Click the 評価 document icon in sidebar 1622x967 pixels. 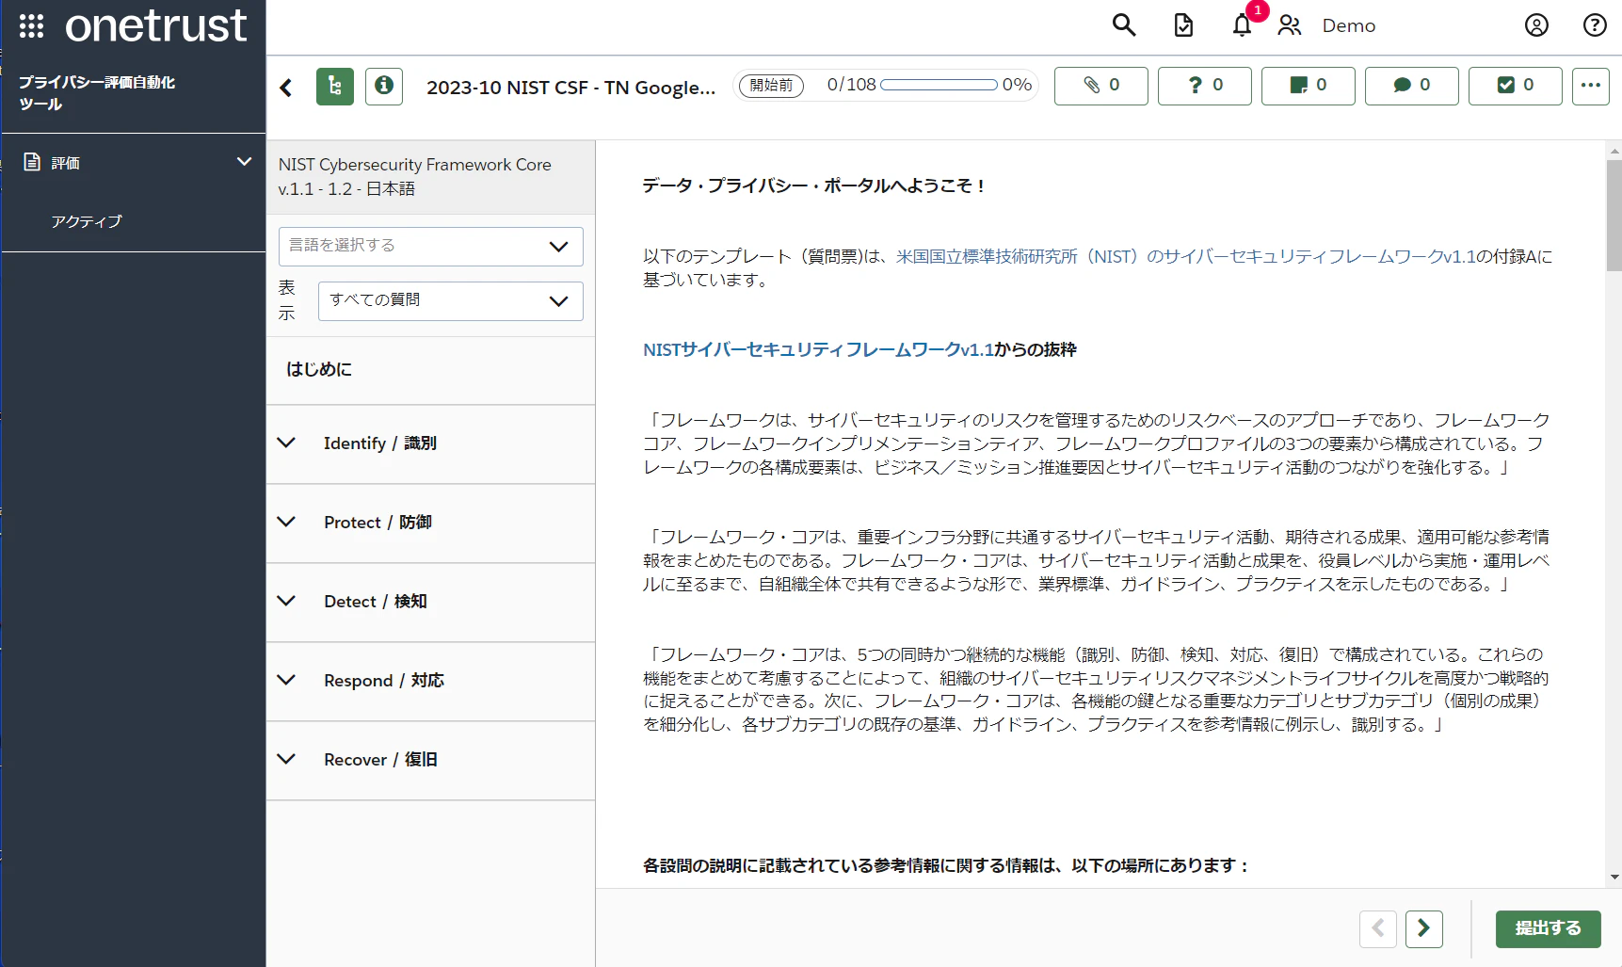[32, 162]
